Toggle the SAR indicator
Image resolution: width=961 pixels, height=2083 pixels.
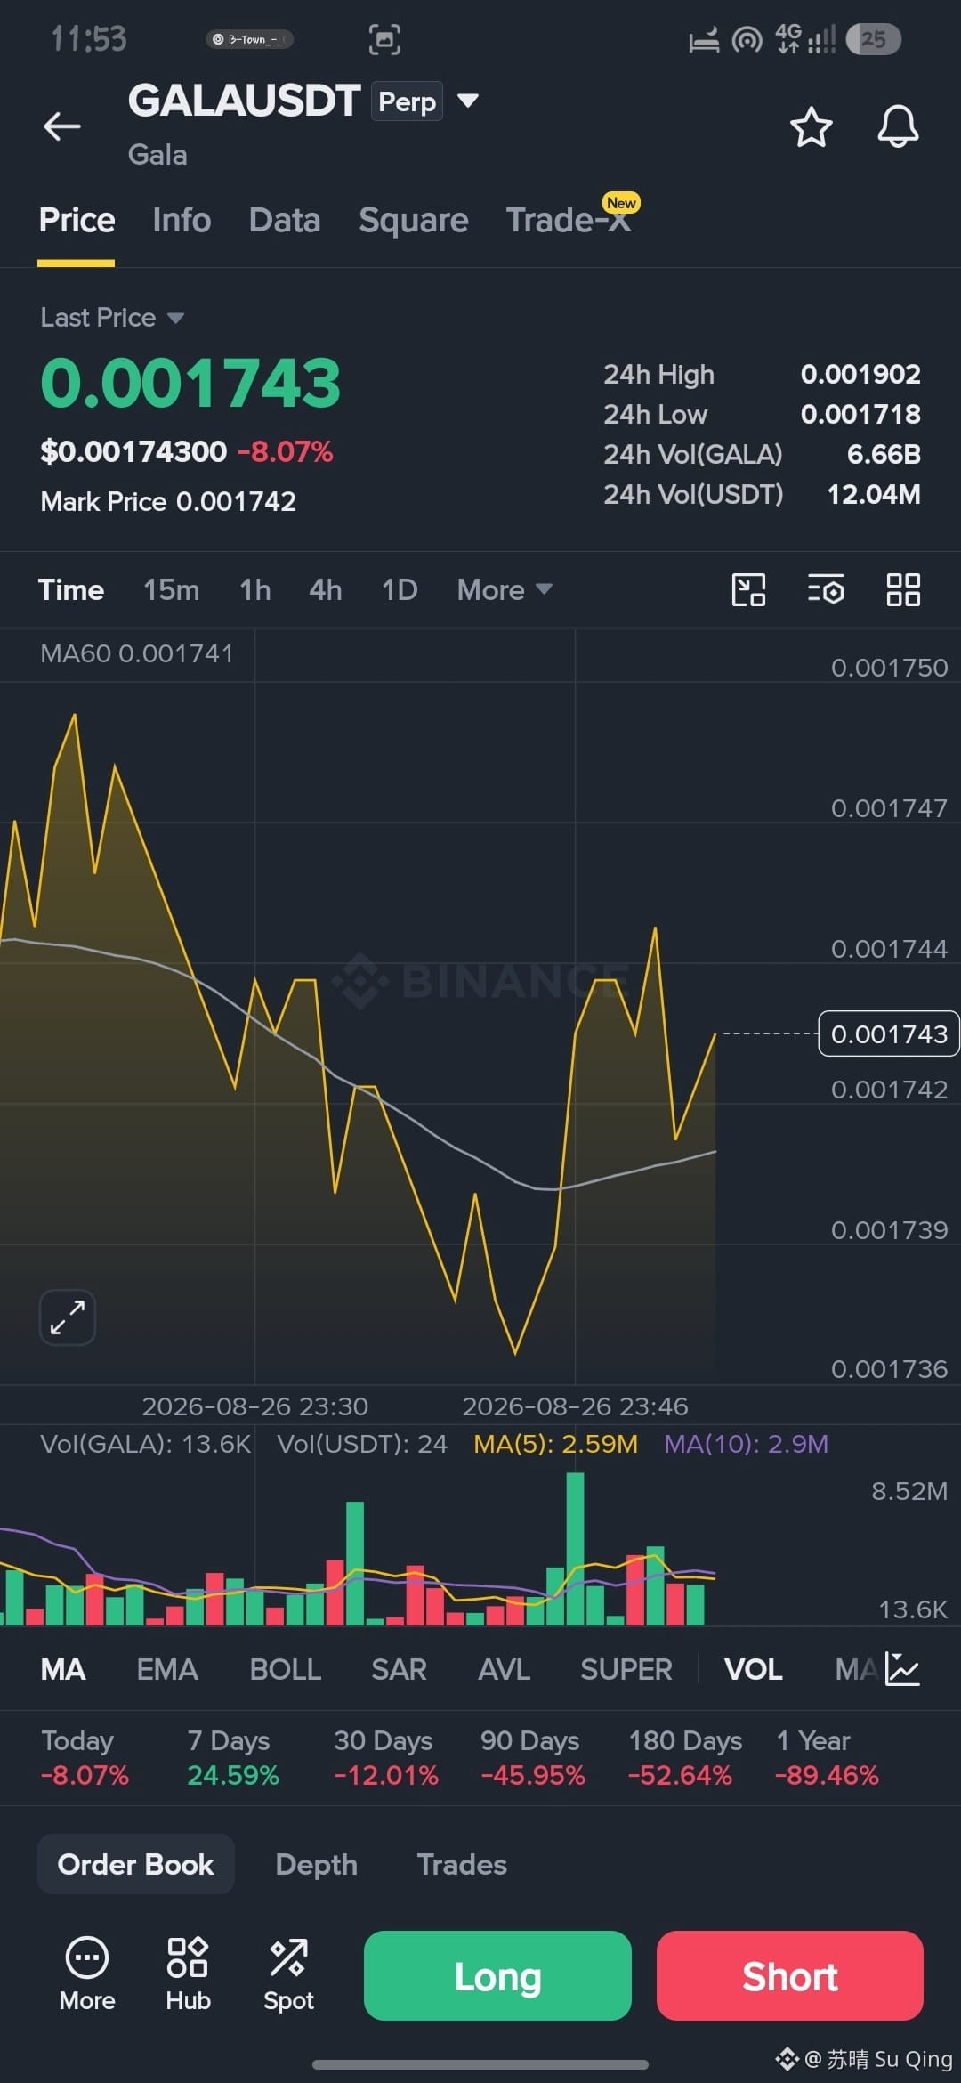(x=400, y=1669)
